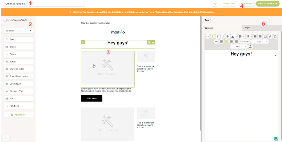Open the text color picker

233,36
